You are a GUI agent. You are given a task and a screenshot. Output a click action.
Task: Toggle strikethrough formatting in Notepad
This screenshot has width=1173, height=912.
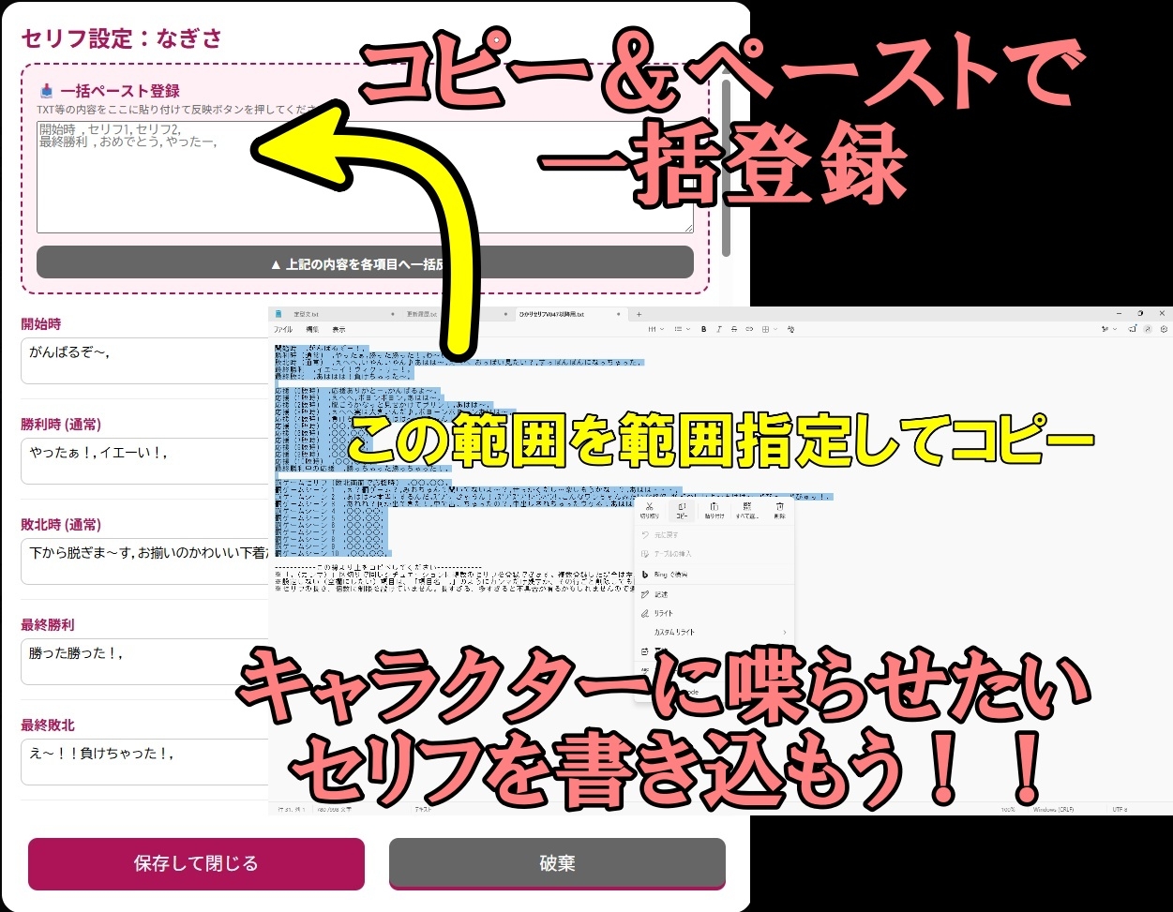point(734,329)
